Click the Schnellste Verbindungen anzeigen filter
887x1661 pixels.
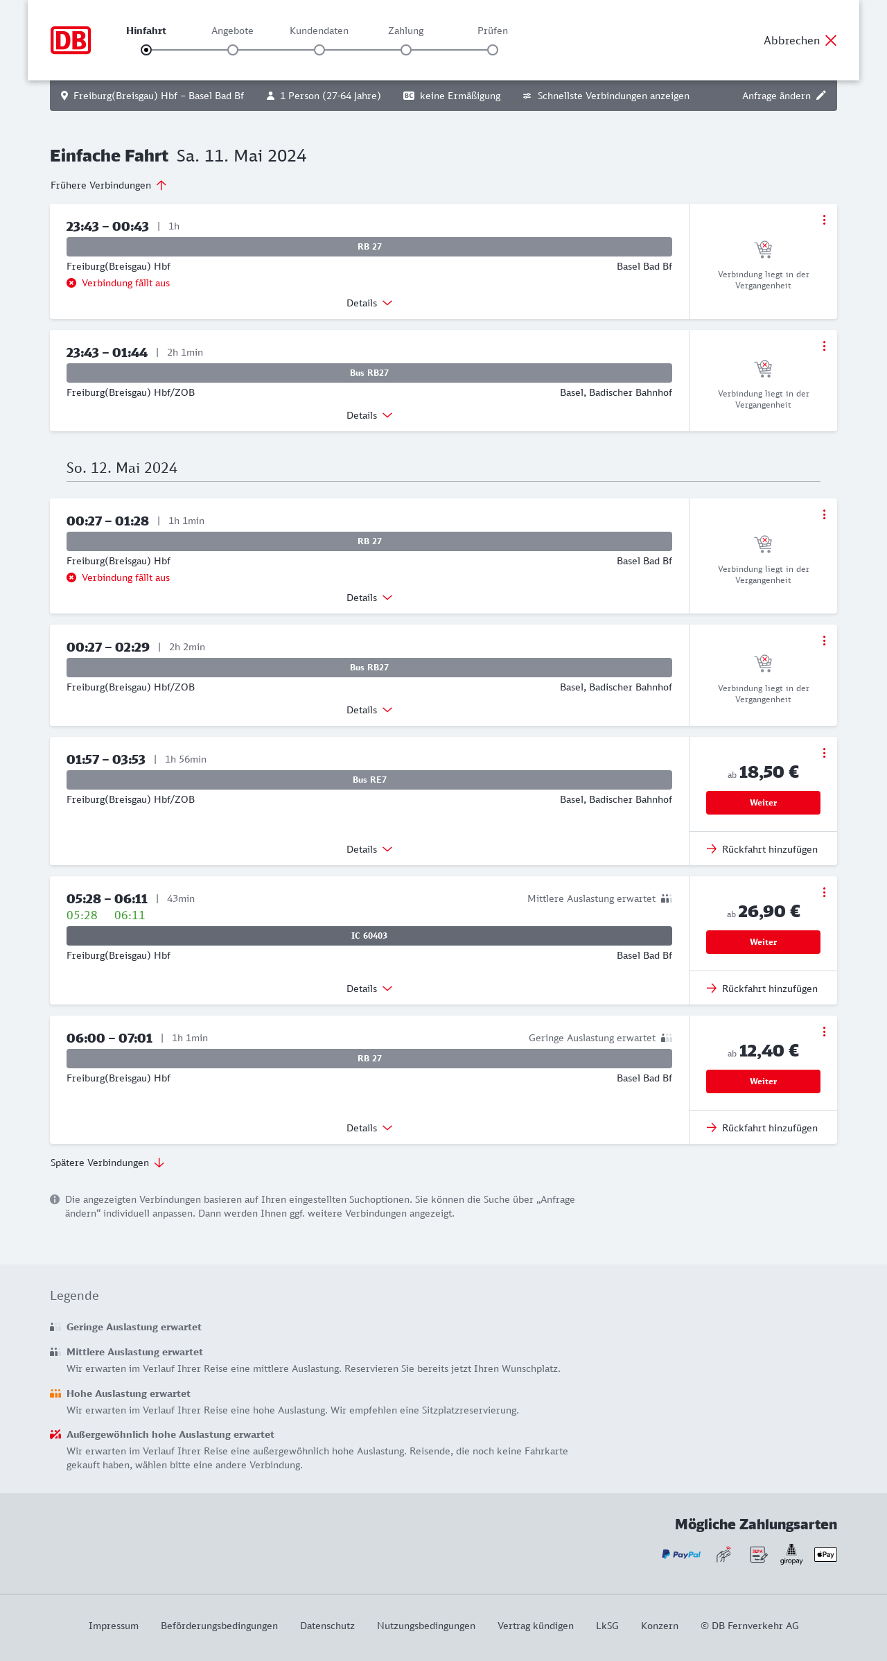click(606, 96)
